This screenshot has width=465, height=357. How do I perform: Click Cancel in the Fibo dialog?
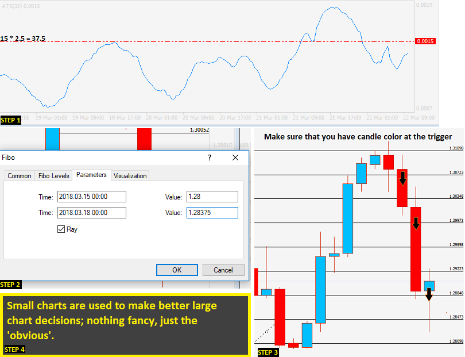223,270
